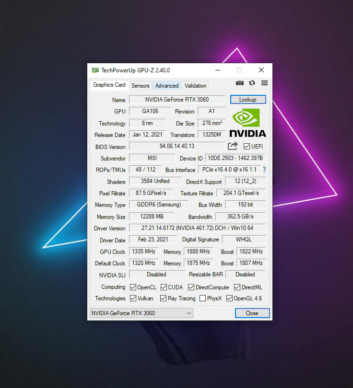Click the Revision field showing A1

[x=212, y=111]
